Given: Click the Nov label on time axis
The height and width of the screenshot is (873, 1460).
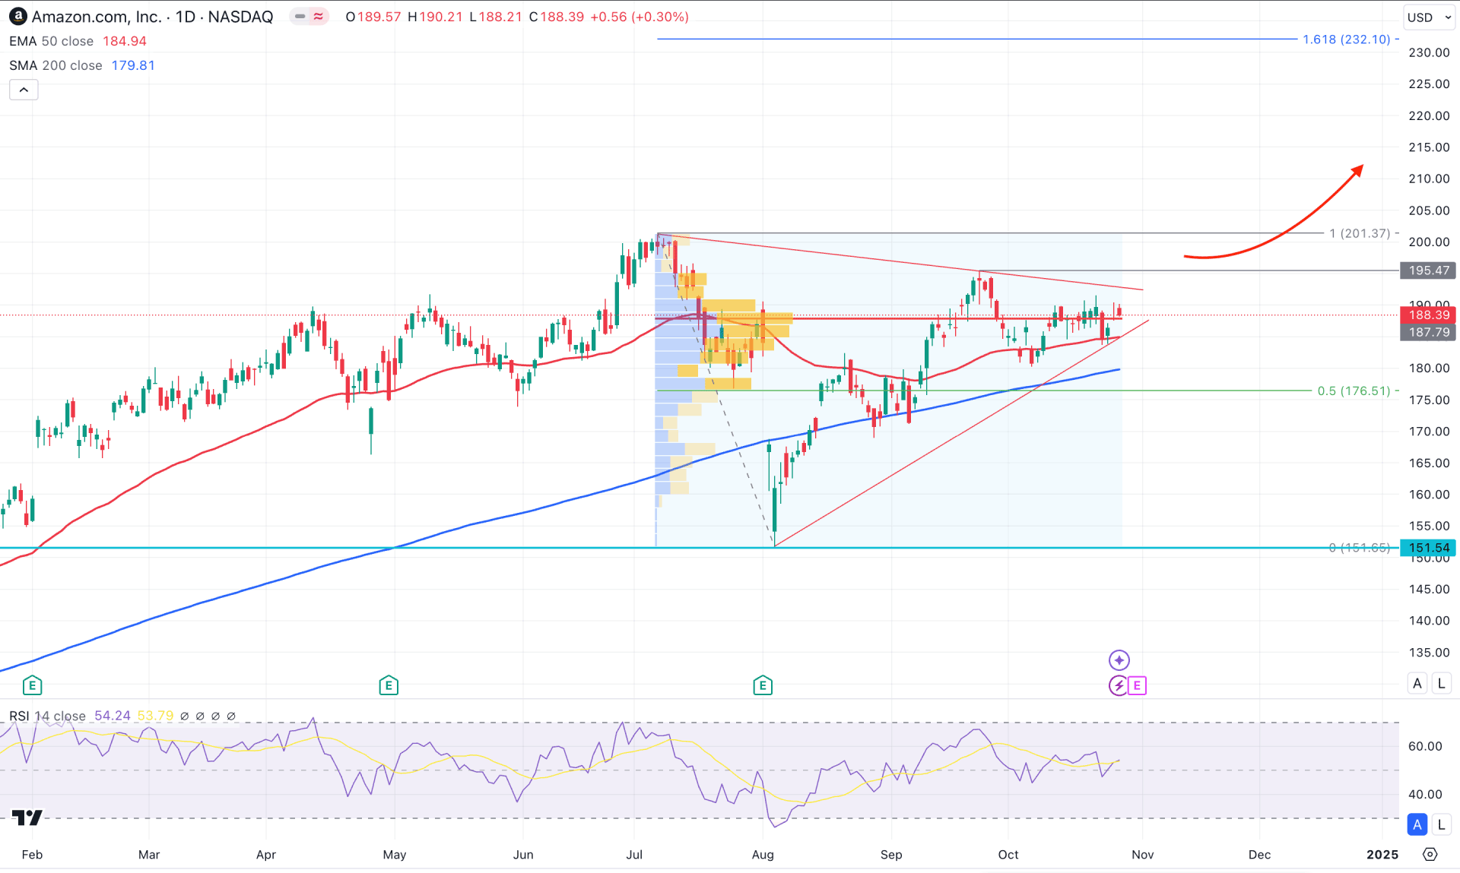Looking at the screenshot, I should point(1142,855).
